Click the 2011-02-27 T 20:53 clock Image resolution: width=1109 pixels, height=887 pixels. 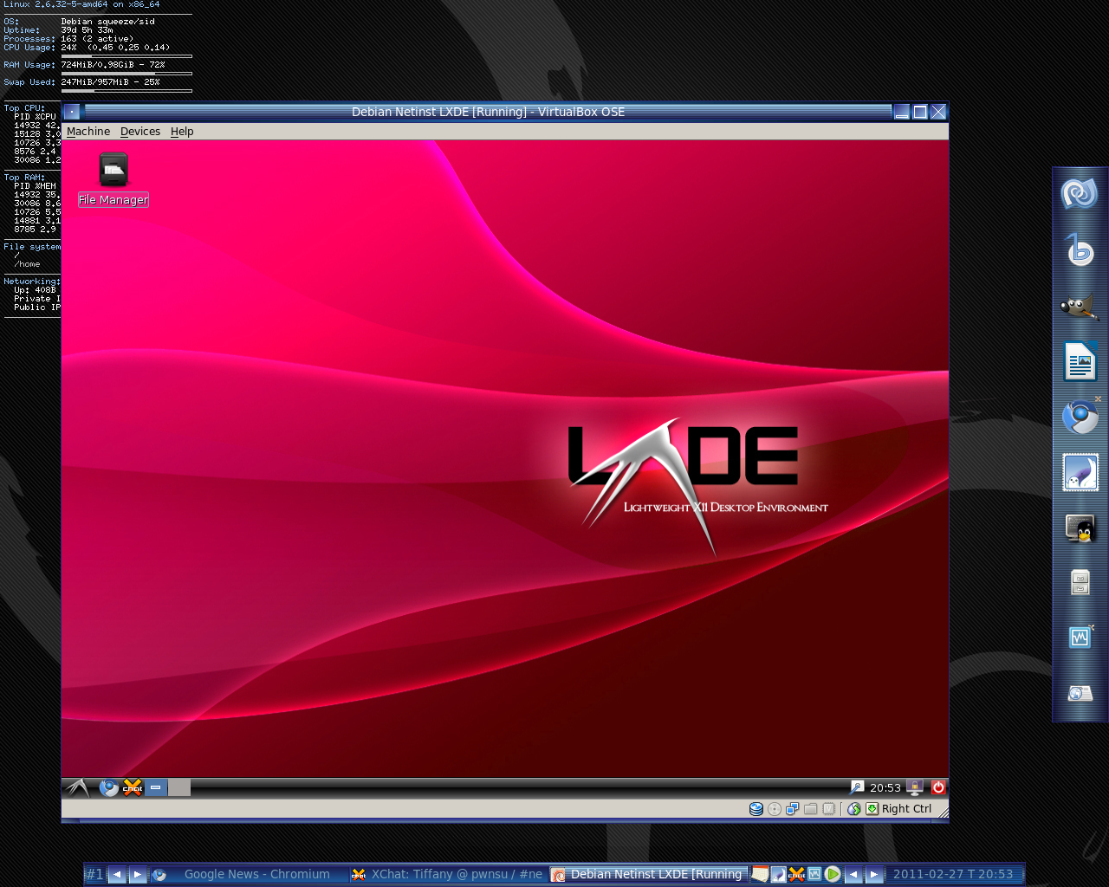tap(953, 874)
